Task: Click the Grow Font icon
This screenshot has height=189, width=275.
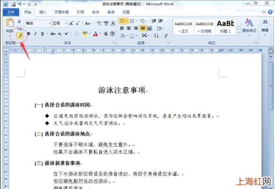Action: (x=71, y=23)
